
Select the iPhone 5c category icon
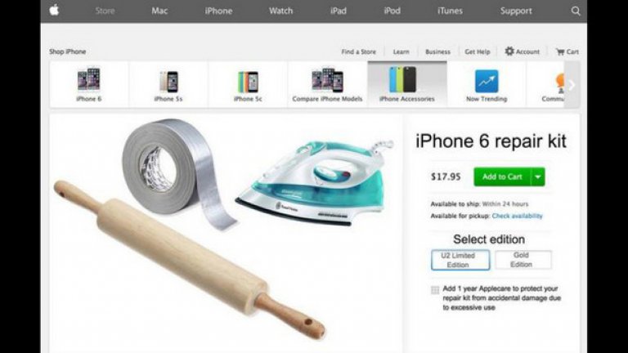[x=248, y=81]
